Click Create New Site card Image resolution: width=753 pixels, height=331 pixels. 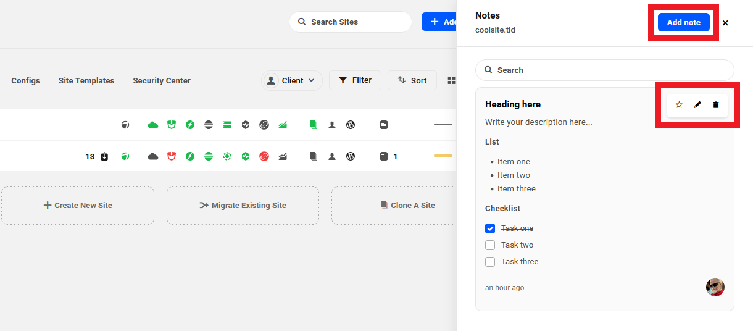(78, 206)
